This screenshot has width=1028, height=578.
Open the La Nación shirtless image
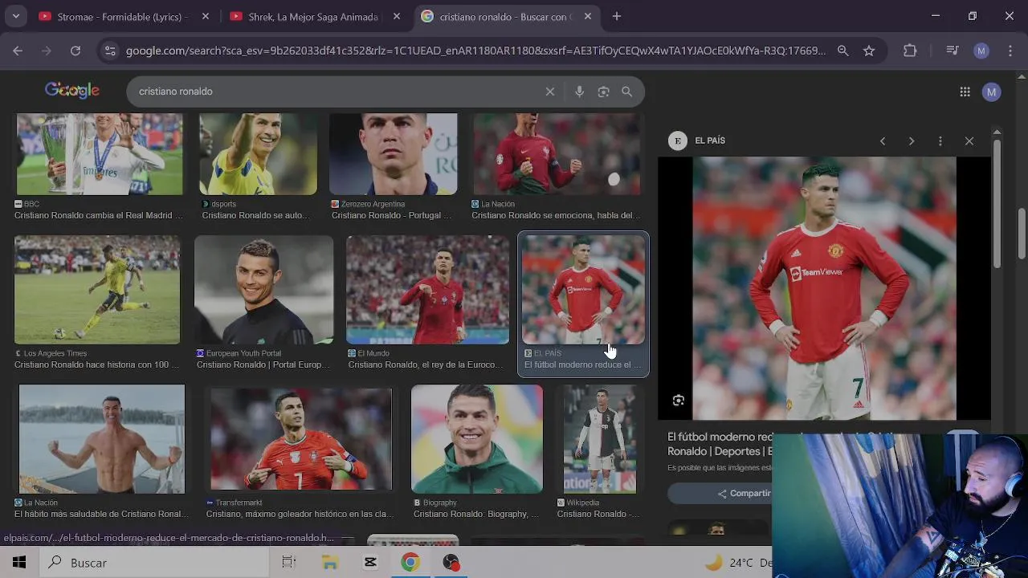point(102,439)
